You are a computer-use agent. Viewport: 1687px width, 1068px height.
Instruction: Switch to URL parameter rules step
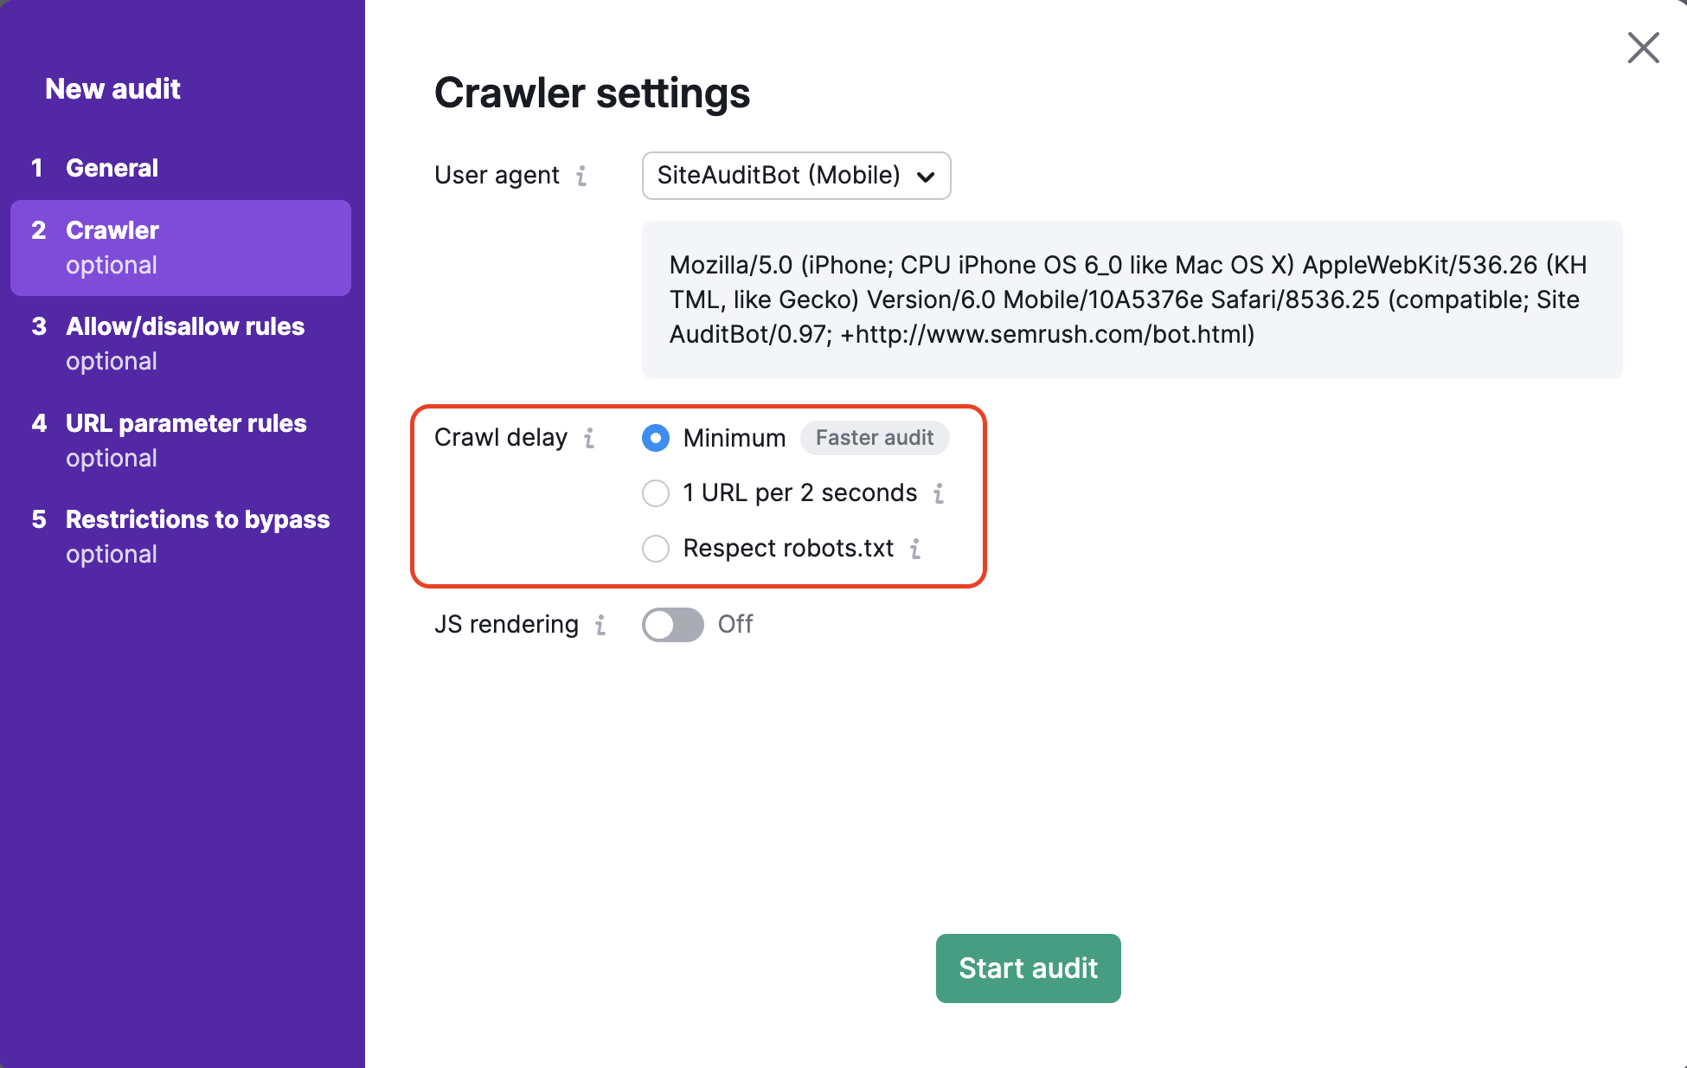(186, 423)
